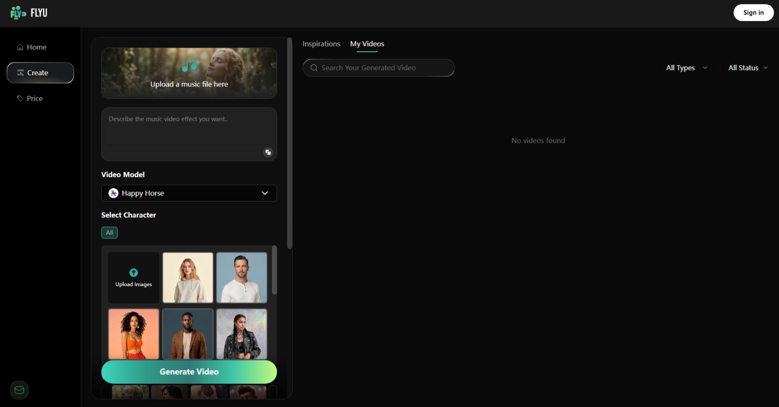
Task: Click the search magnifier icon
Action: 314,68
